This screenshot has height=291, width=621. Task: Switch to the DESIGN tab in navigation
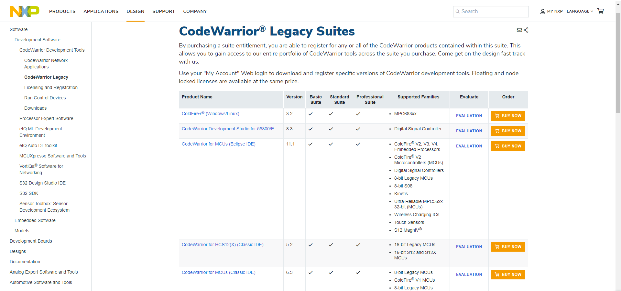pos(135,11)
